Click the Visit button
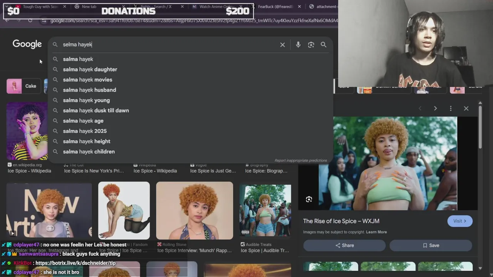The image size is (493, 277). point(460,221)
